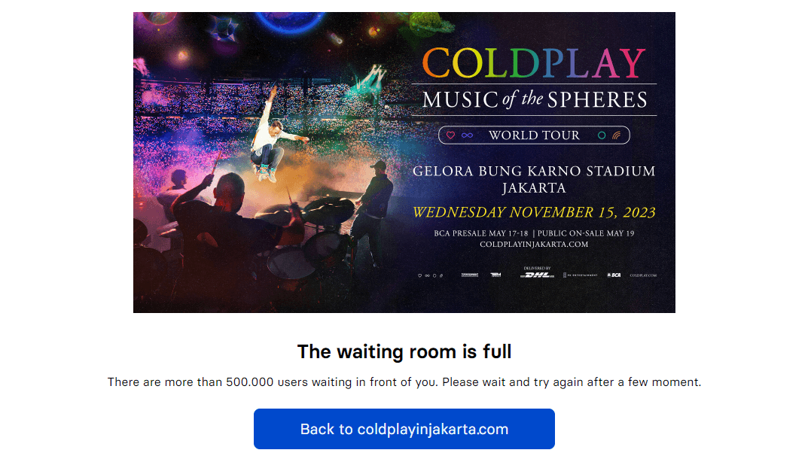Click the DHL logo on the banner

[x=537, y=275]
